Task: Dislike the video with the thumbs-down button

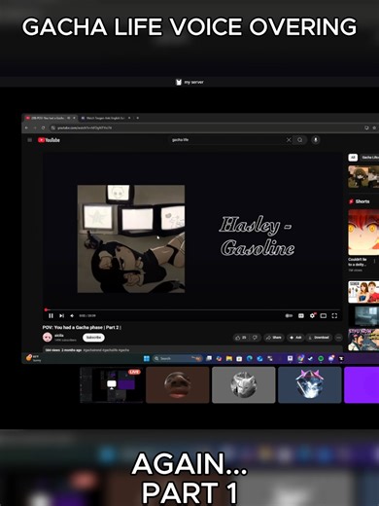Action: coord(256,338)
